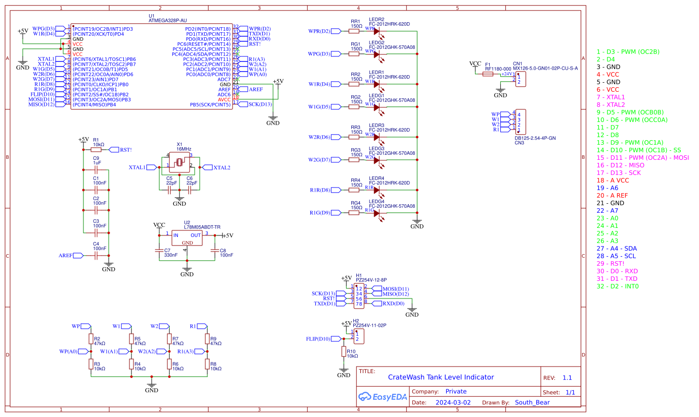Click the Drawn By name South_Bear

coord(532,402)
